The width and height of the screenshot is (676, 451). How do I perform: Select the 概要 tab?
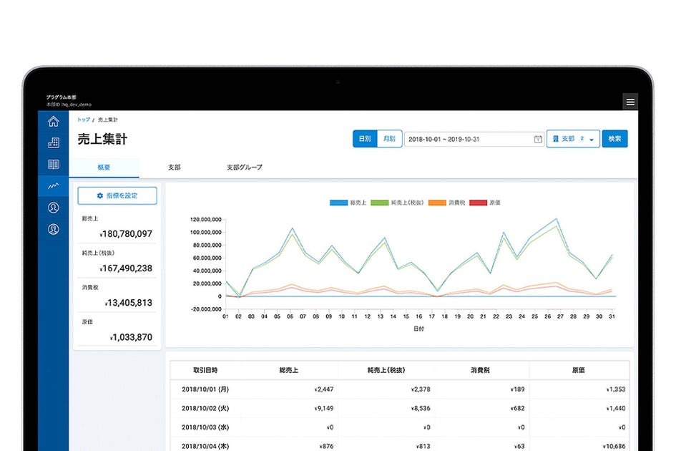(x=104, y=168)
